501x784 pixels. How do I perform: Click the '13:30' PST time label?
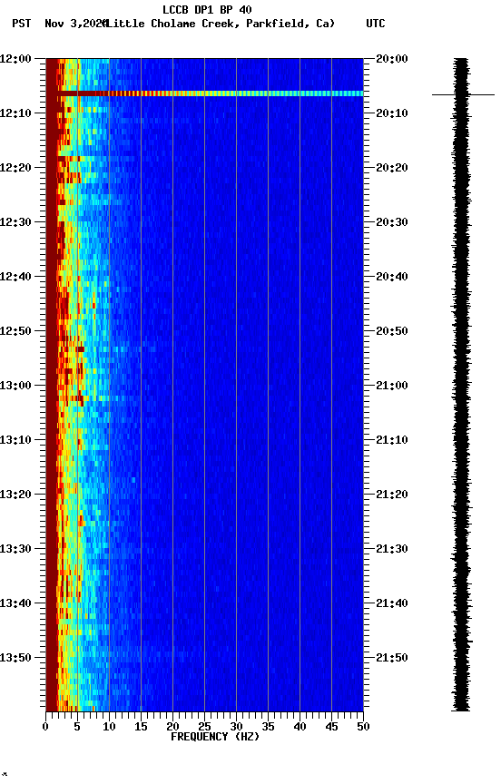pyautogui.click(x=15, y=549)
